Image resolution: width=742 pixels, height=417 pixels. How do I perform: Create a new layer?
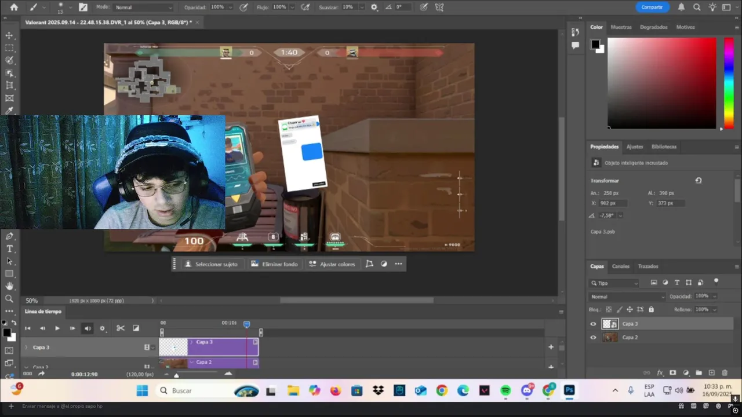(711, 373)
